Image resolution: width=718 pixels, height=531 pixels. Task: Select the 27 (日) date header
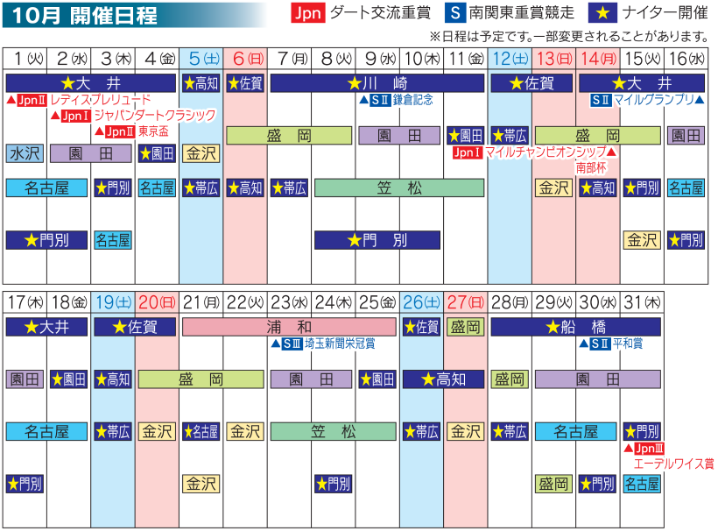click(466, 302)
